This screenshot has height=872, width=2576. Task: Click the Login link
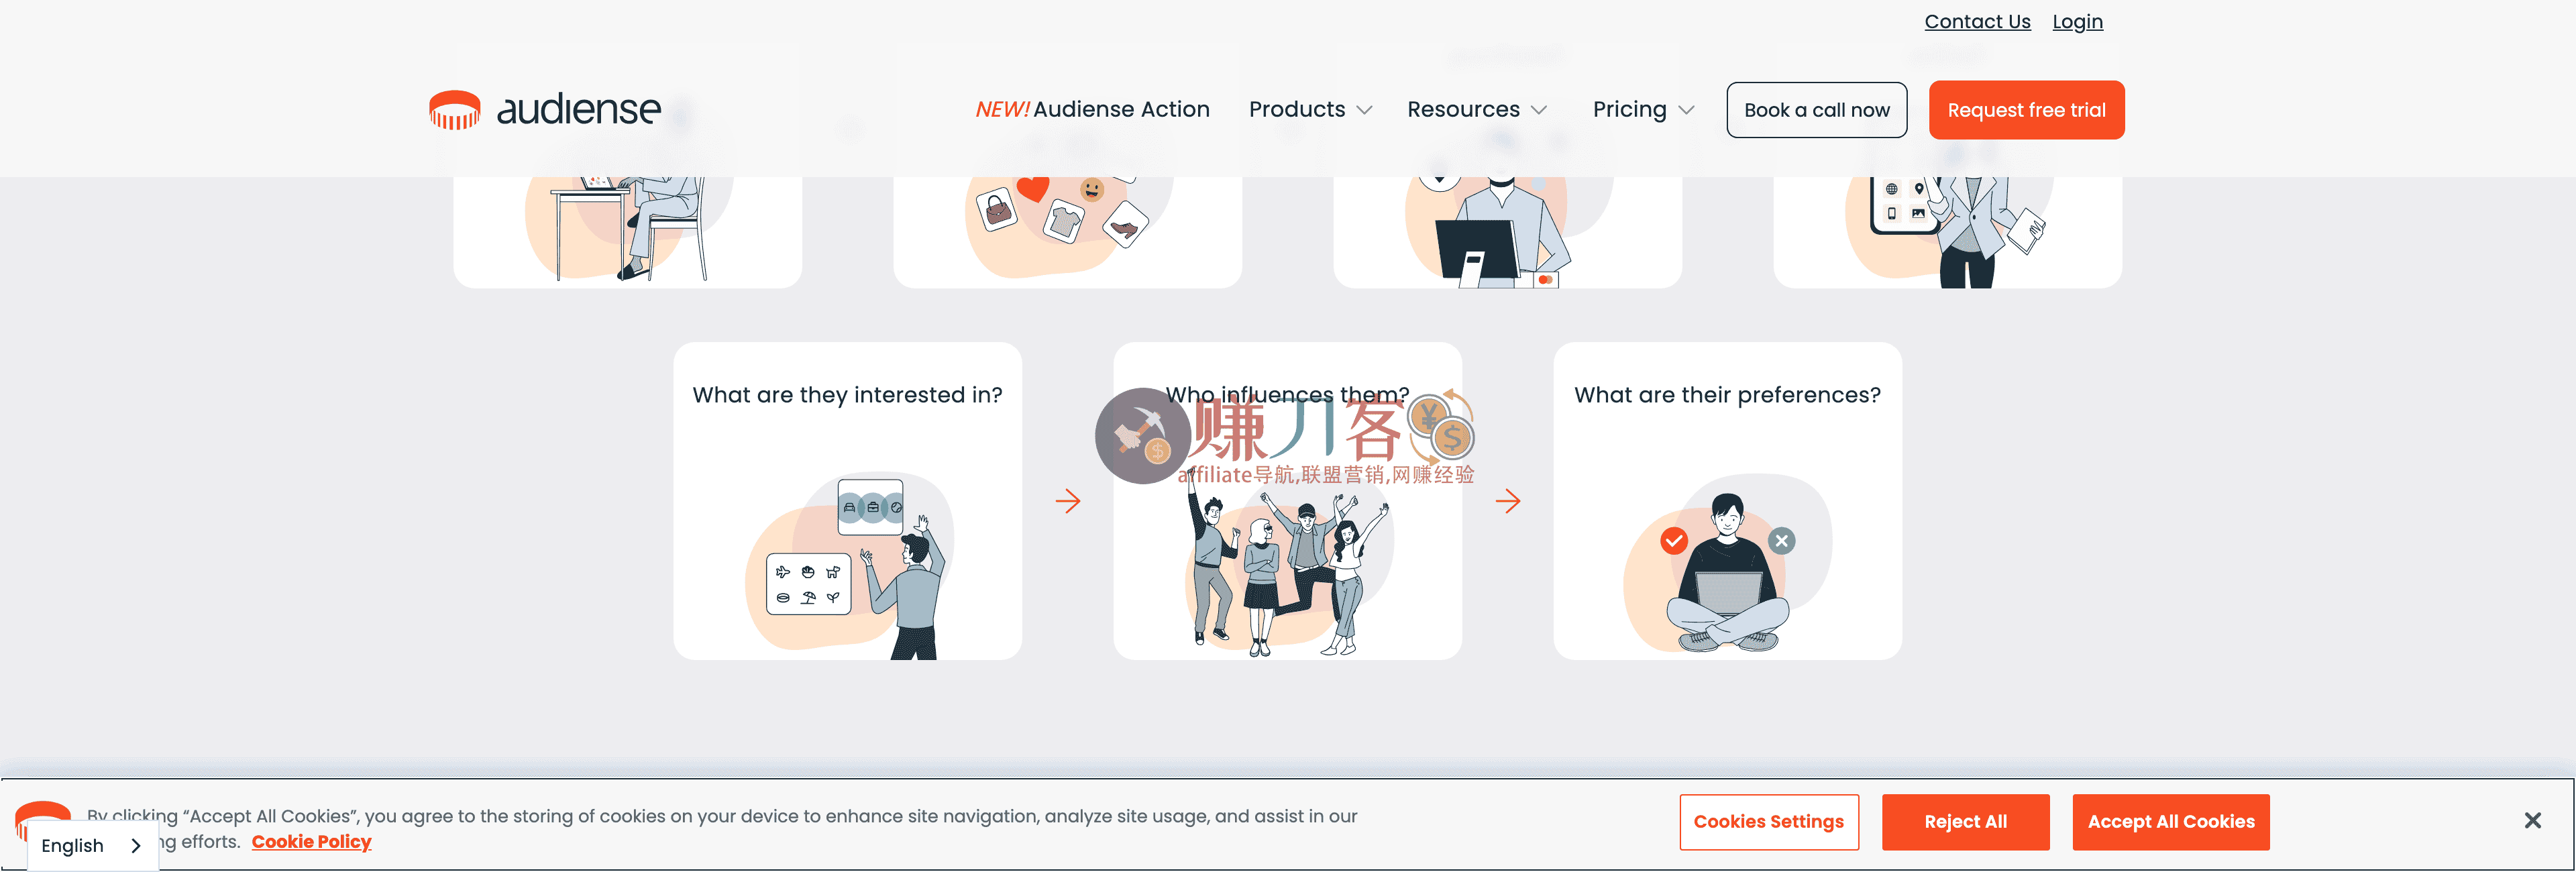[2077, 22]
